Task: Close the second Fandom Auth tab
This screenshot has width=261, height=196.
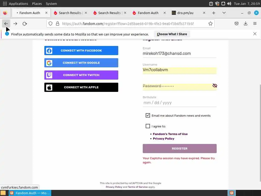Action: click(x=165, y=13)
